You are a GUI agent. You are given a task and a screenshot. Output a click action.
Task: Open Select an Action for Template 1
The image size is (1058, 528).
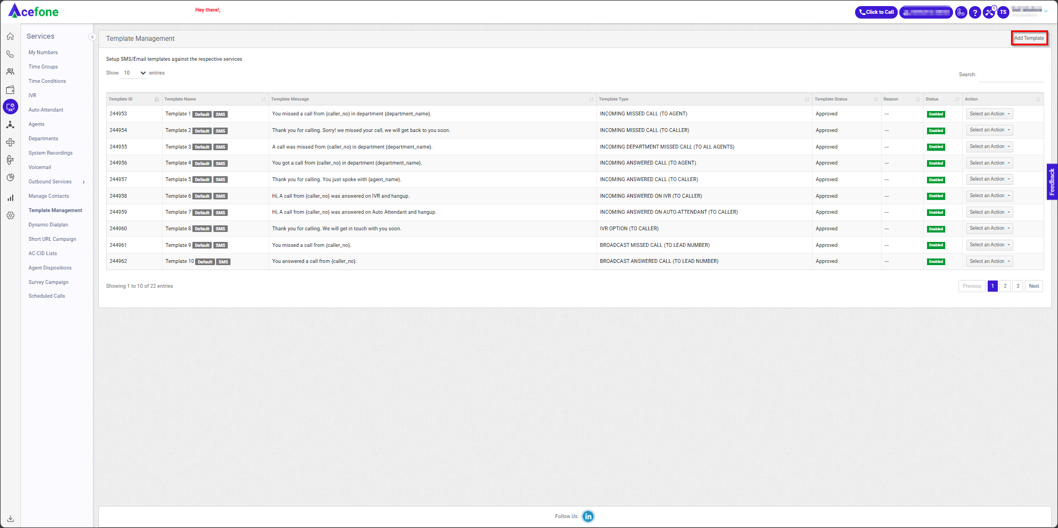(989, 114)
